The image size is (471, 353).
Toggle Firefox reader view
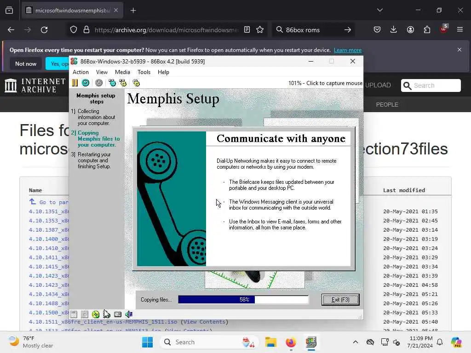pos(247,29)
